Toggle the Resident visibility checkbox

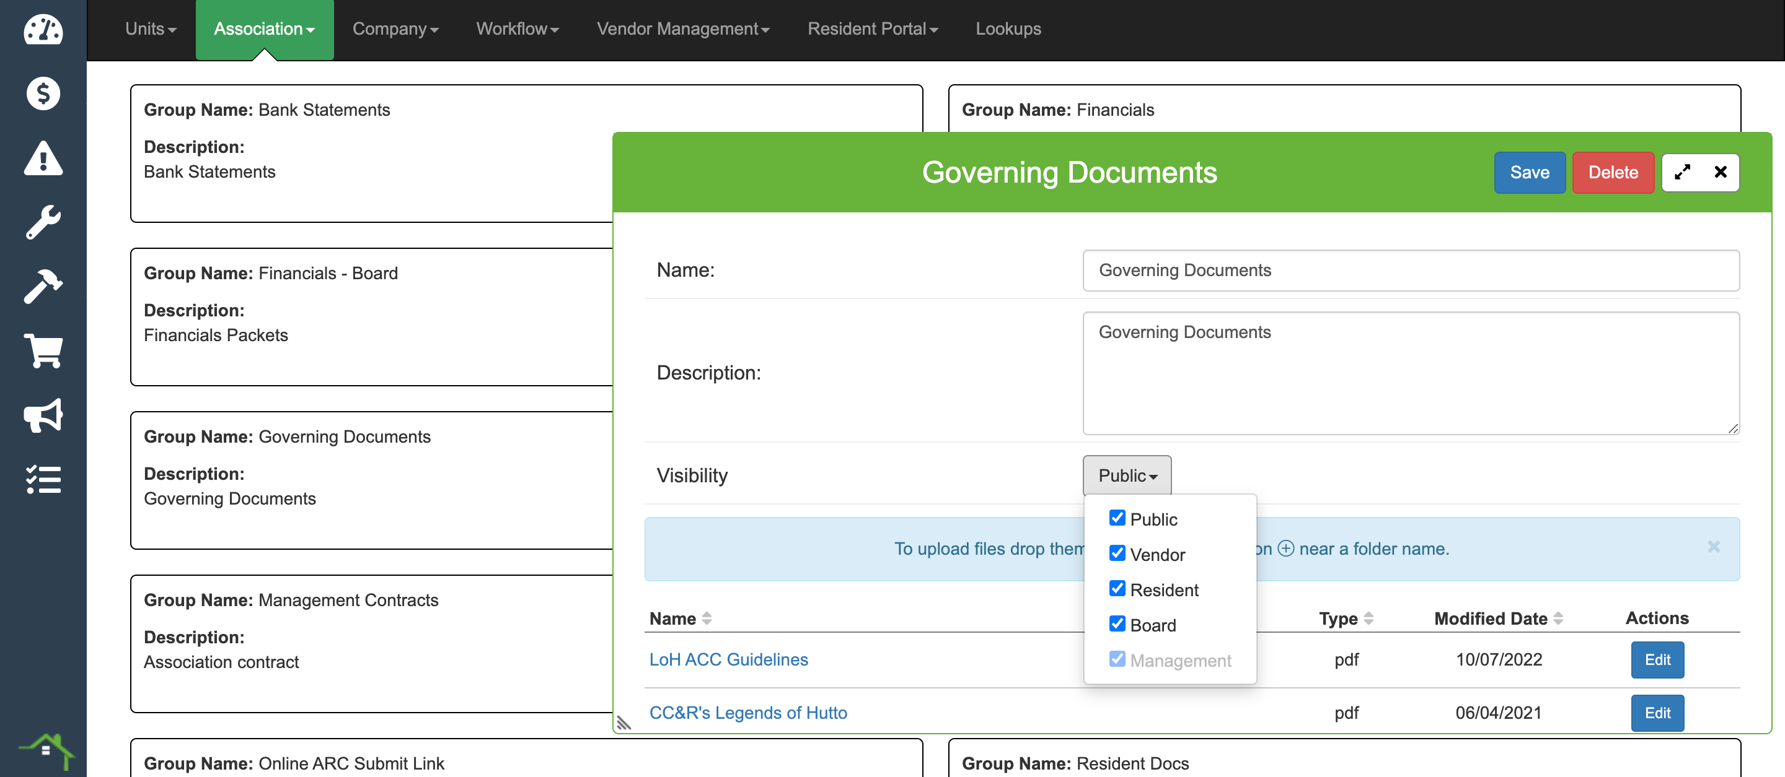(x=1116, y=589)
